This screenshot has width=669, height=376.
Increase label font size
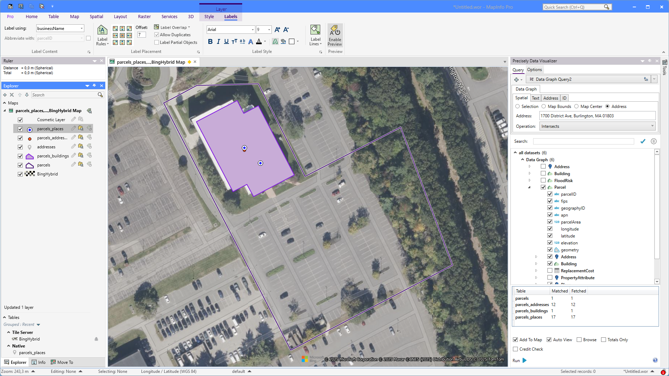(277, 30)
